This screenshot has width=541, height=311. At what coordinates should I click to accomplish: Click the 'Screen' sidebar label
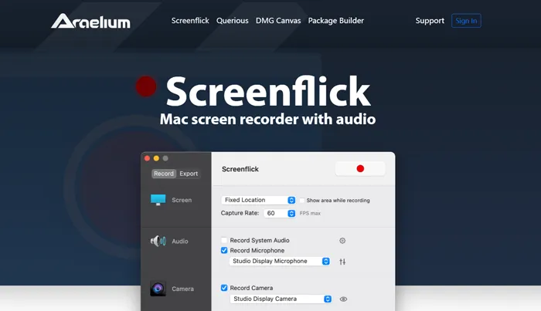[x=182, y=200]
